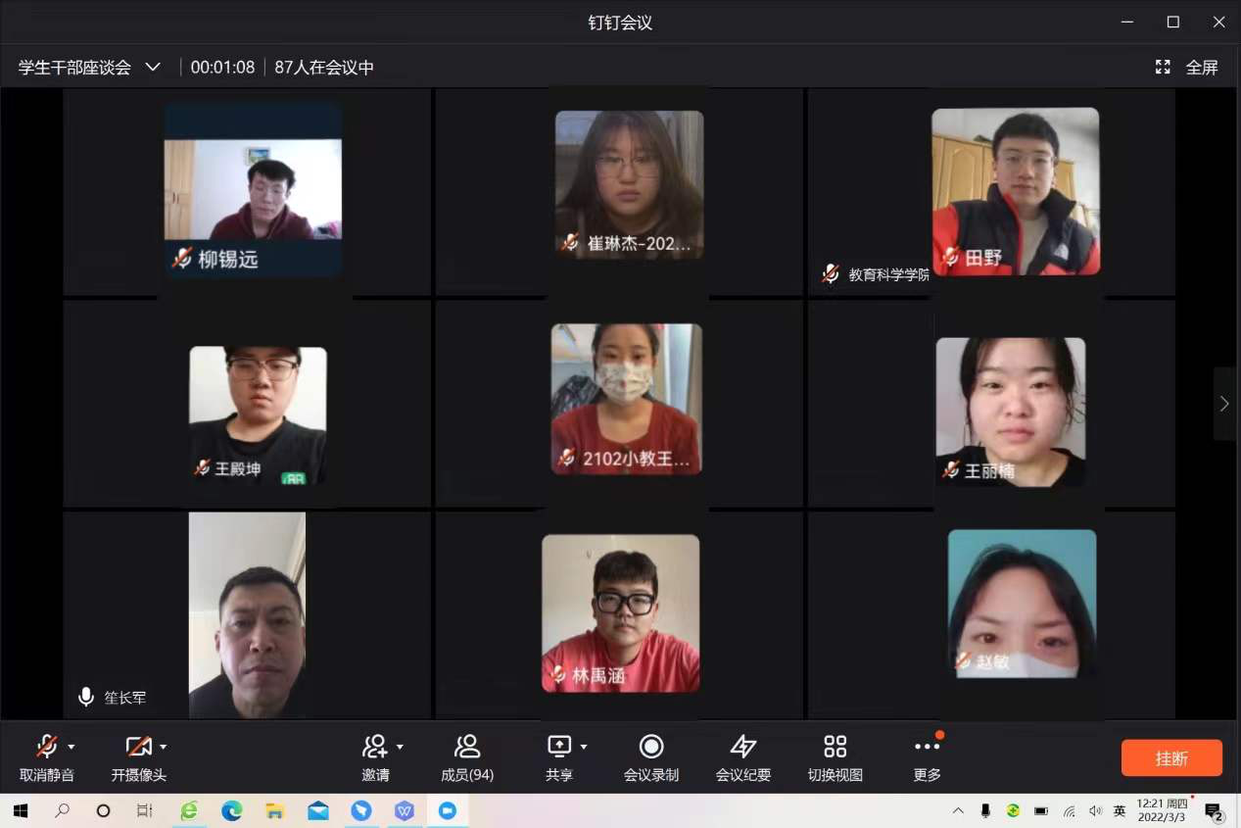The width and height of the screenshot is (1241, 828).
Task: Launch Microsoft Edge from the taskbar
Action: click(232, 810)
